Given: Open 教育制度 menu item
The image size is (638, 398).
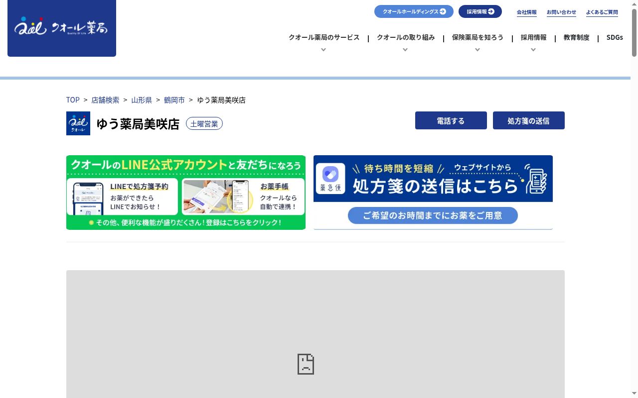Looking at the screenshot, I should (x=577, y=37).
